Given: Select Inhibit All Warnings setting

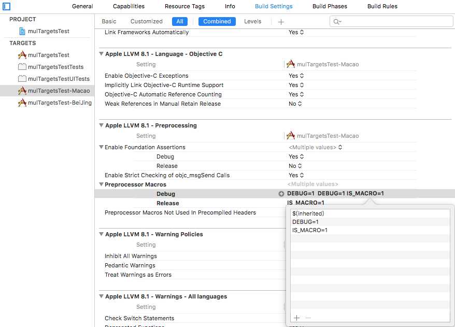Looking at the screenshot, I should pos(131,256).
